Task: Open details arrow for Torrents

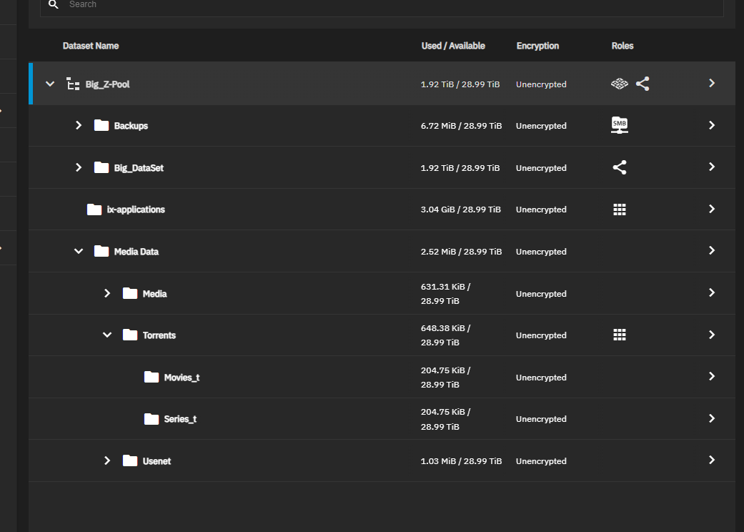Action: point(711,335)
